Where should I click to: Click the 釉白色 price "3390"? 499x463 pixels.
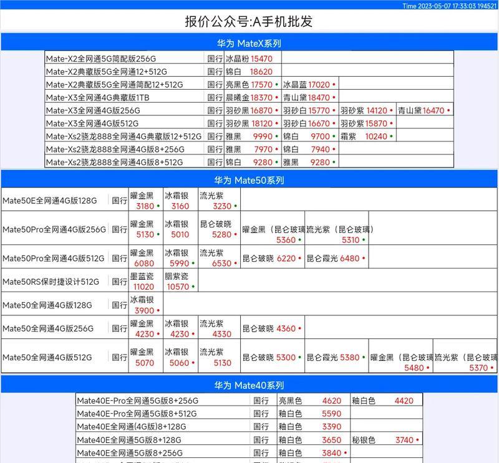332,427
